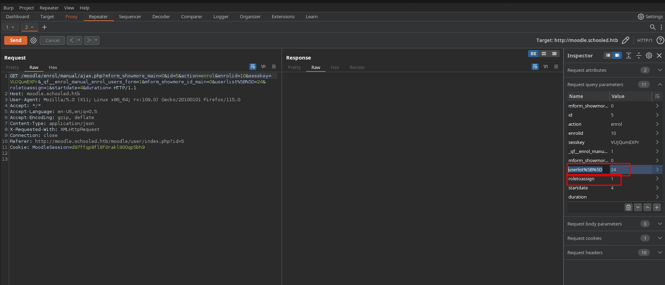The width and height of the screenshot is (665, 285).
Task: Open forward history dropdown arrow
Action: (x=96, y=40)
